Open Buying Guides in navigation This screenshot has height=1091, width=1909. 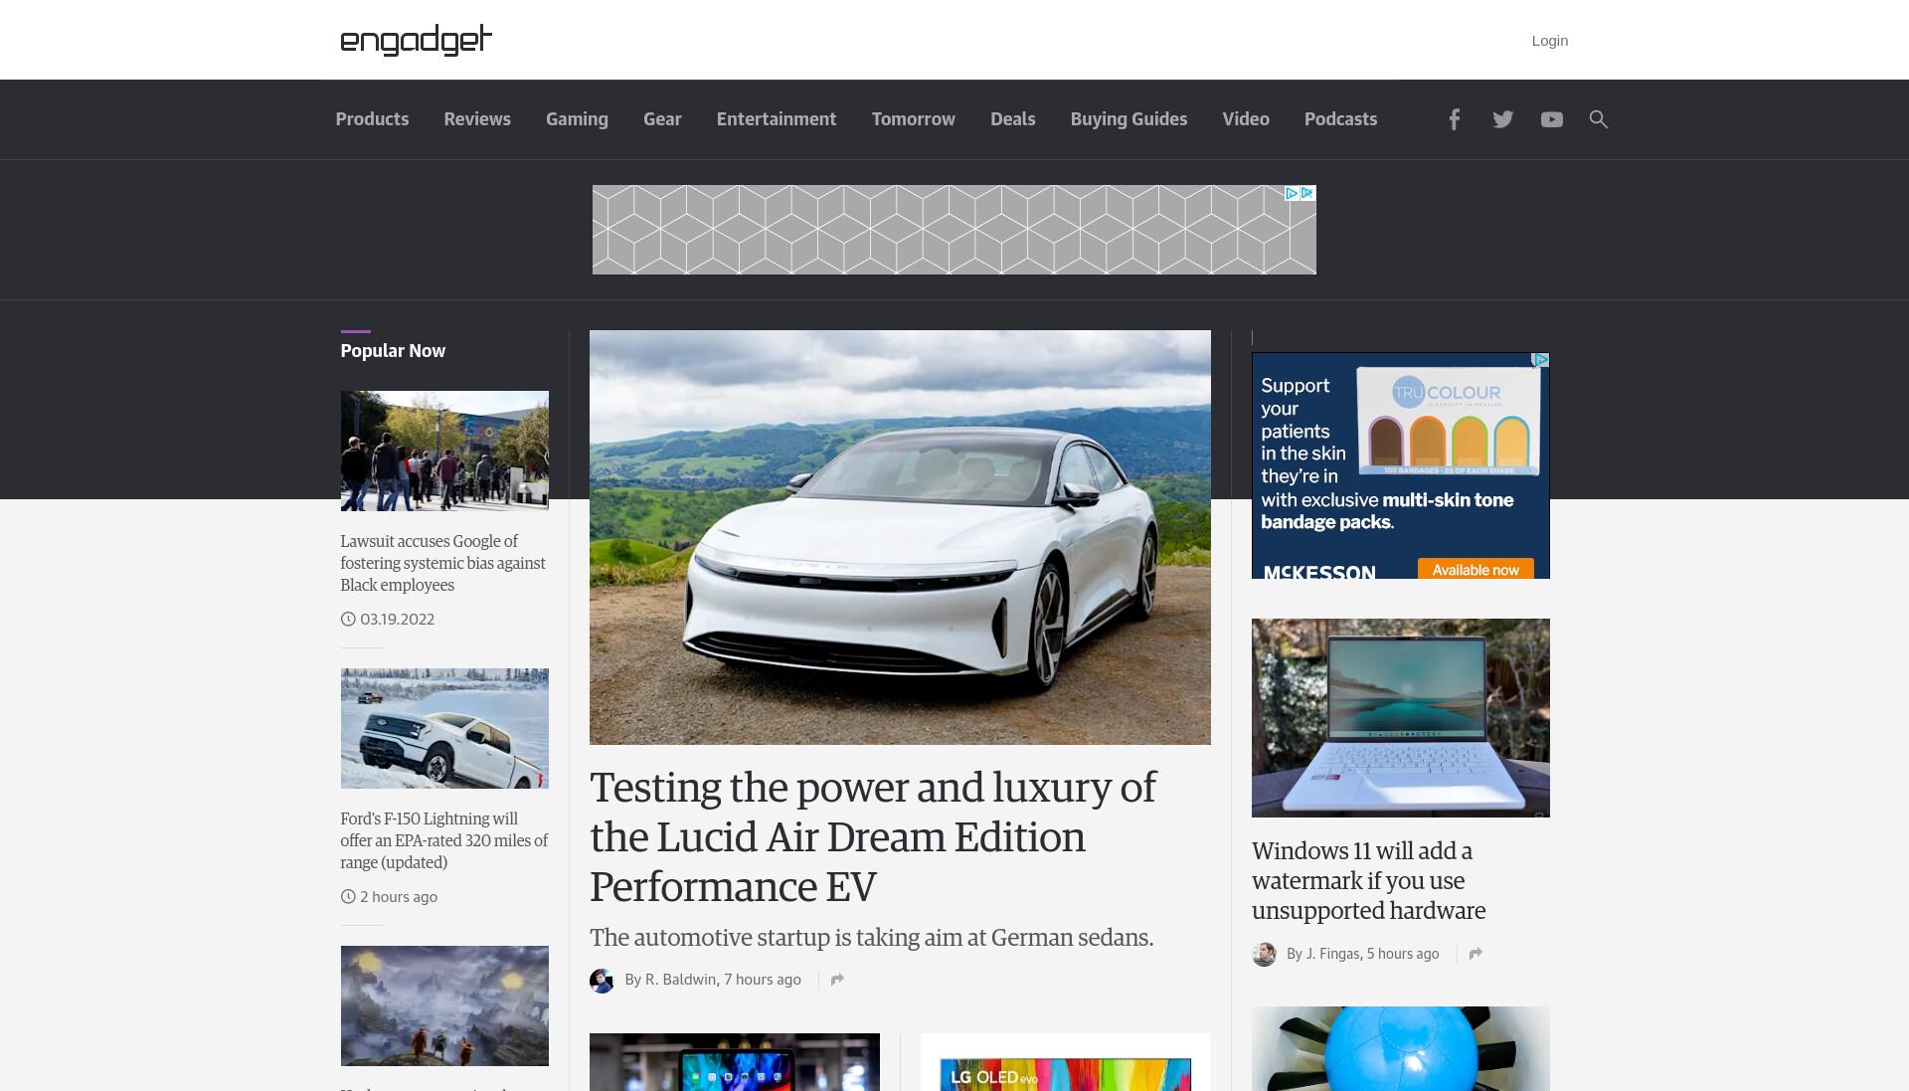coord(1128,119)
